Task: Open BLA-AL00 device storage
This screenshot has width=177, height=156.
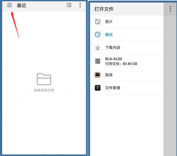Action: (126, 61)
